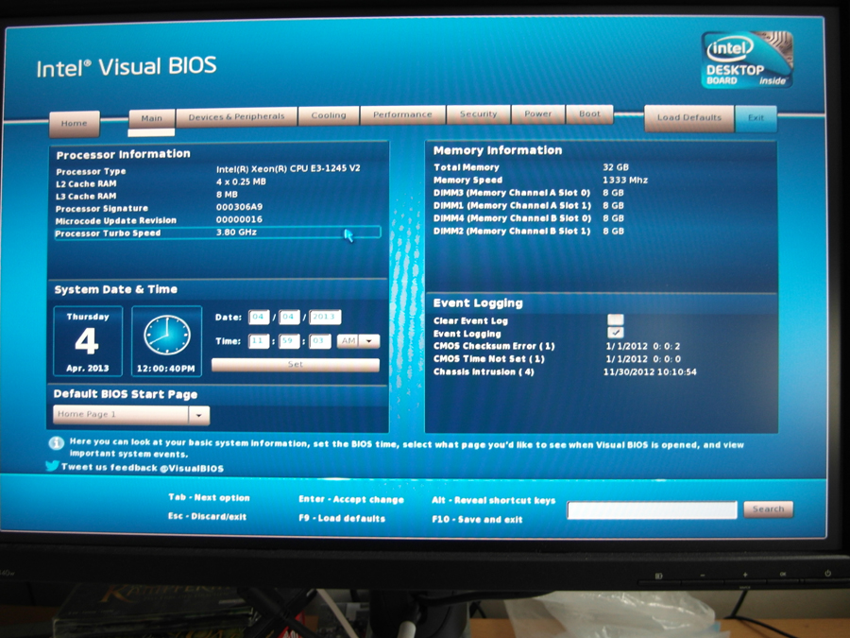
Task: Click the CMOS Checksum Error event entry
Action: (x=556, y=346)
